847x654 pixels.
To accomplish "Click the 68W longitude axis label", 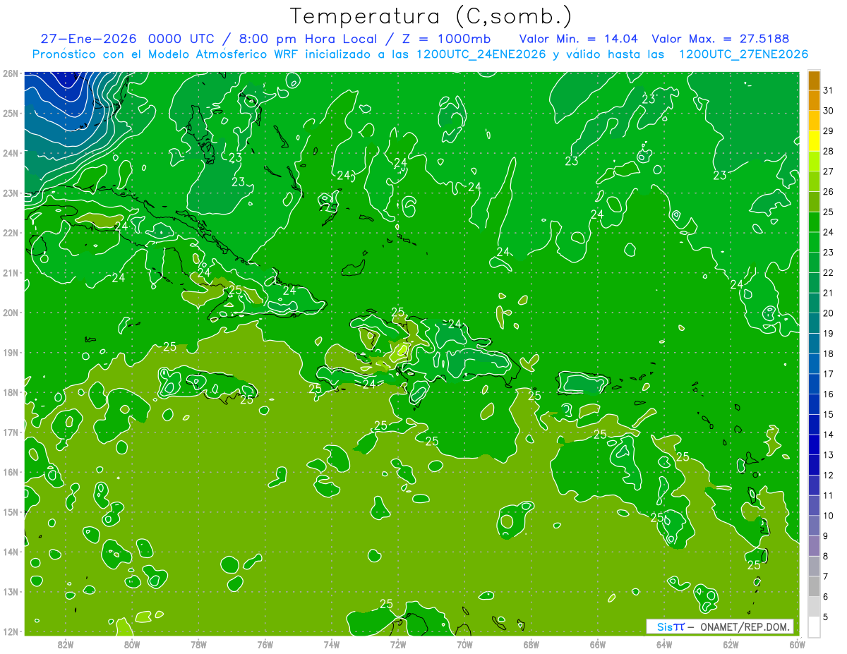I will [531, 644].
